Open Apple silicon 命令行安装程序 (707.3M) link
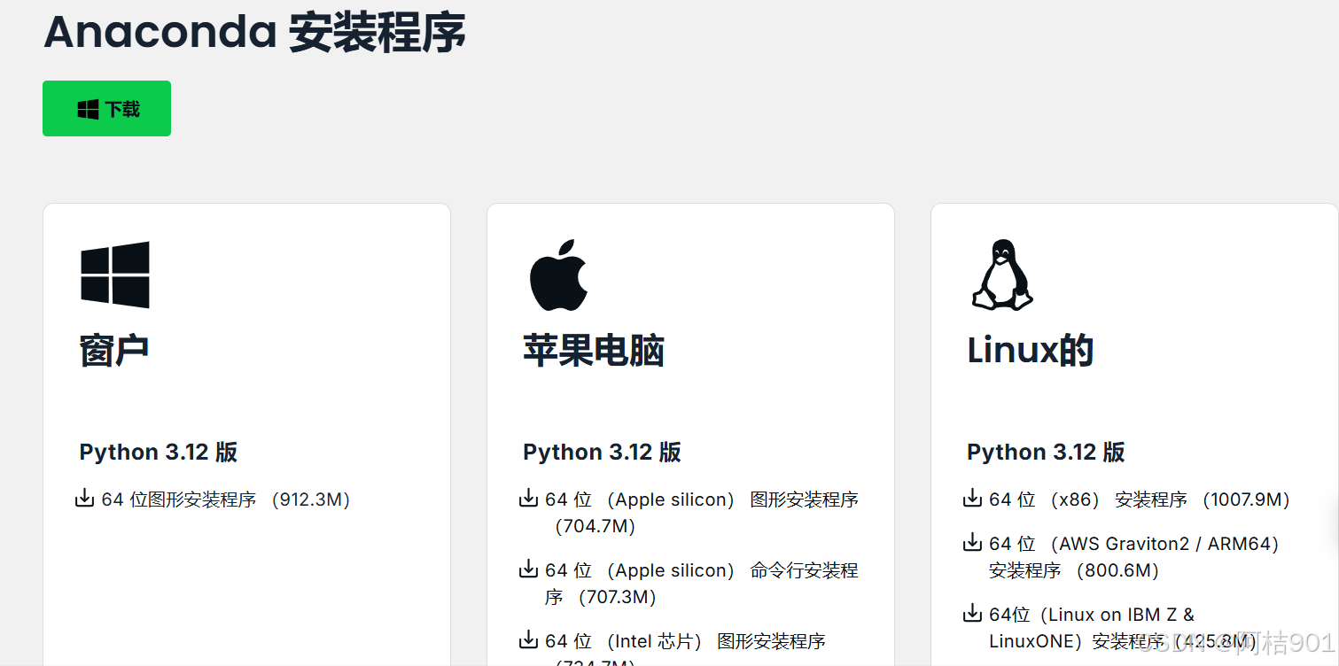The width and height of the screenshot is (1339, 666). [x=702, y=584]
